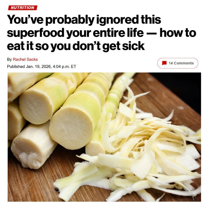Click the large cut bamboo shoot cross-section

71,129
